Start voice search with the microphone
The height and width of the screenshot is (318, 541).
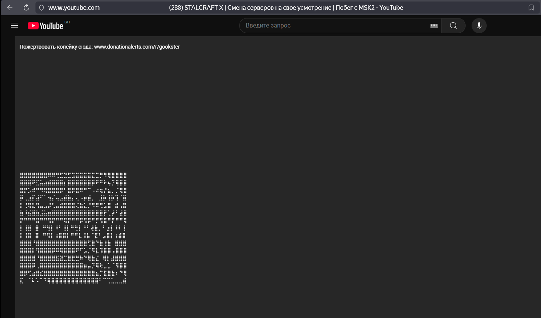479,26
